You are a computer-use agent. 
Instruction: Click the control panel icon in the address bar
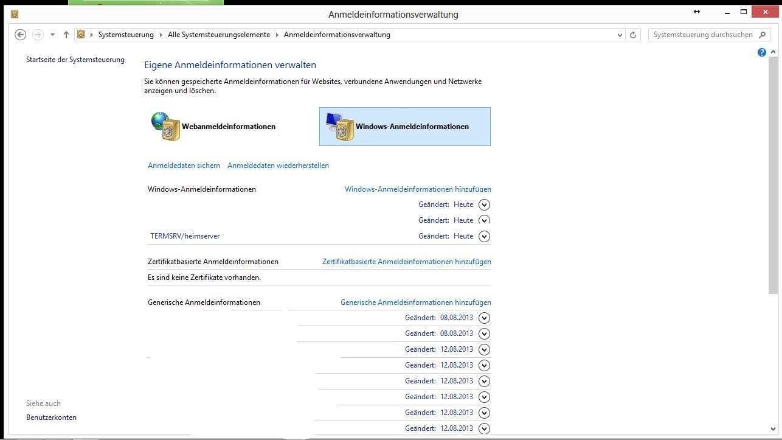tap(81, 35)
